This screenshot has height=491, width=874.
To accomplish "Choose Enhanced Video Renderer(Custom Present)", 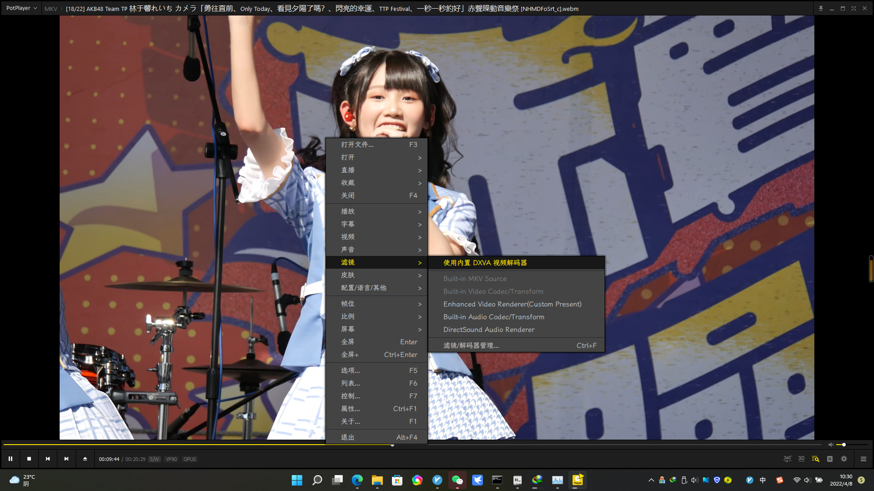I will pos(512,304).
